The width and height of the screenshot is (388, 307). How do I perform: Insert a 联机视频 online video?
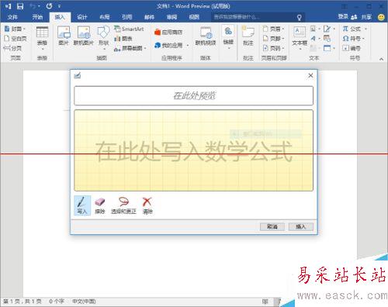(x=206, y=36)
